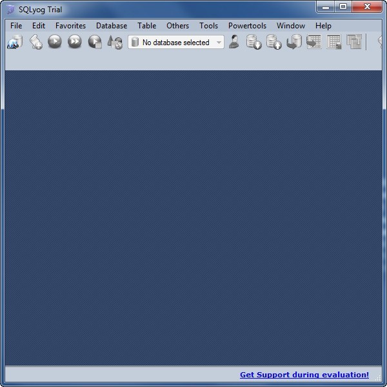Open the Window menu
The width and height of the screenshot is (387, 387).
coord(291,26)
